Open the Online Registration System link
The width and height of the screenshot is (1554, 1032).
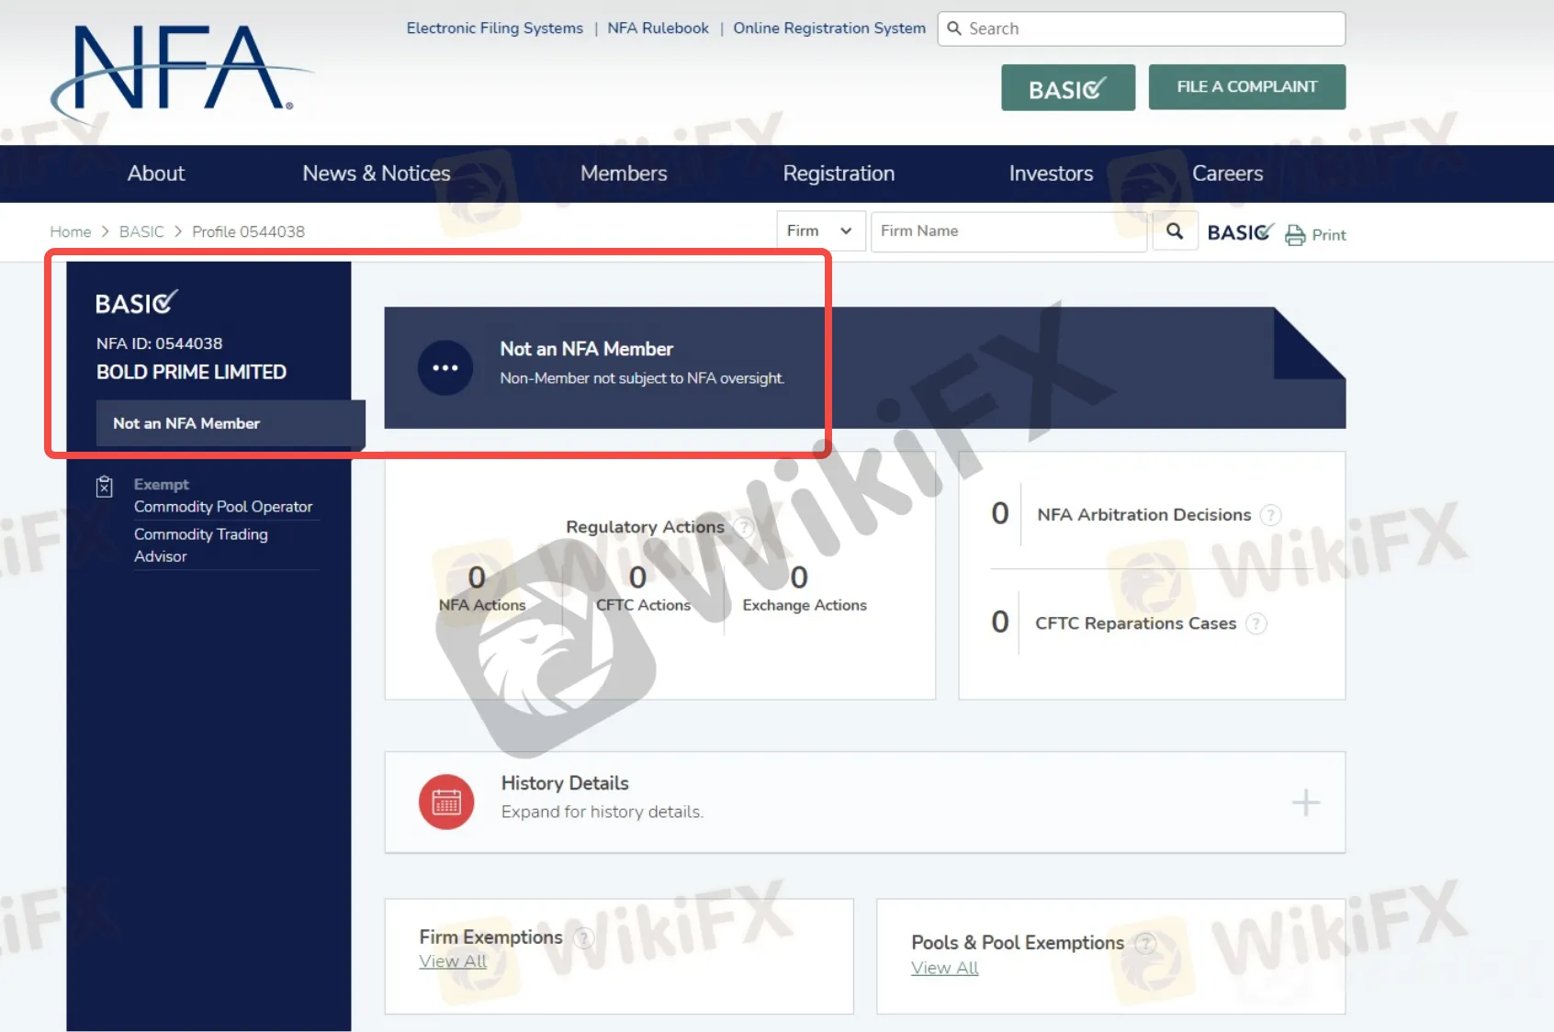829,28
